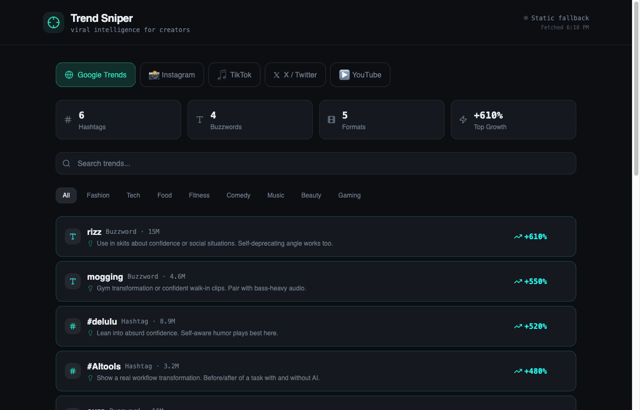This screenshot has width=640, height=410.
Task: Click the Trend Sniper crosshair logo
Action: click(53, 22)
